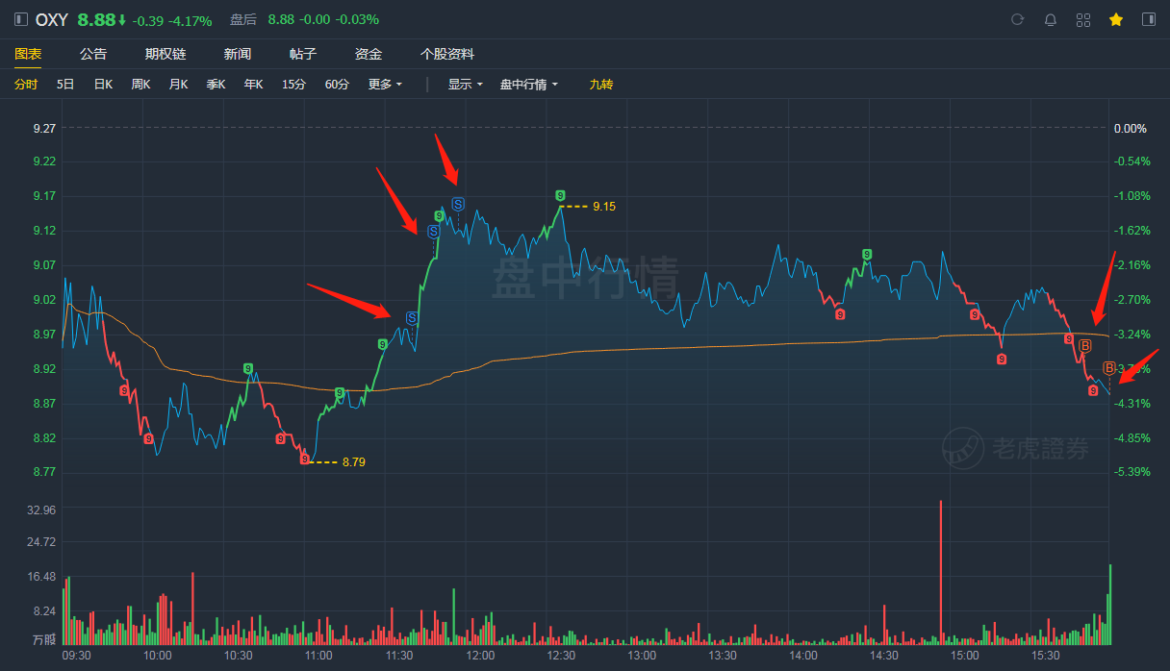This screenshot has height=671, width=1170.
Task: Toggle the 九转 indicator
Action: coord(601,84)
